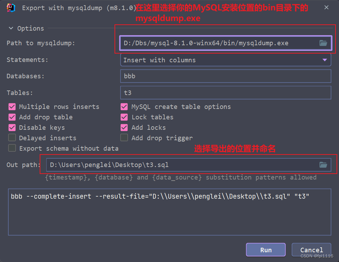
Task: Disable the Add locks option
Action: click(x=124, y=127)
